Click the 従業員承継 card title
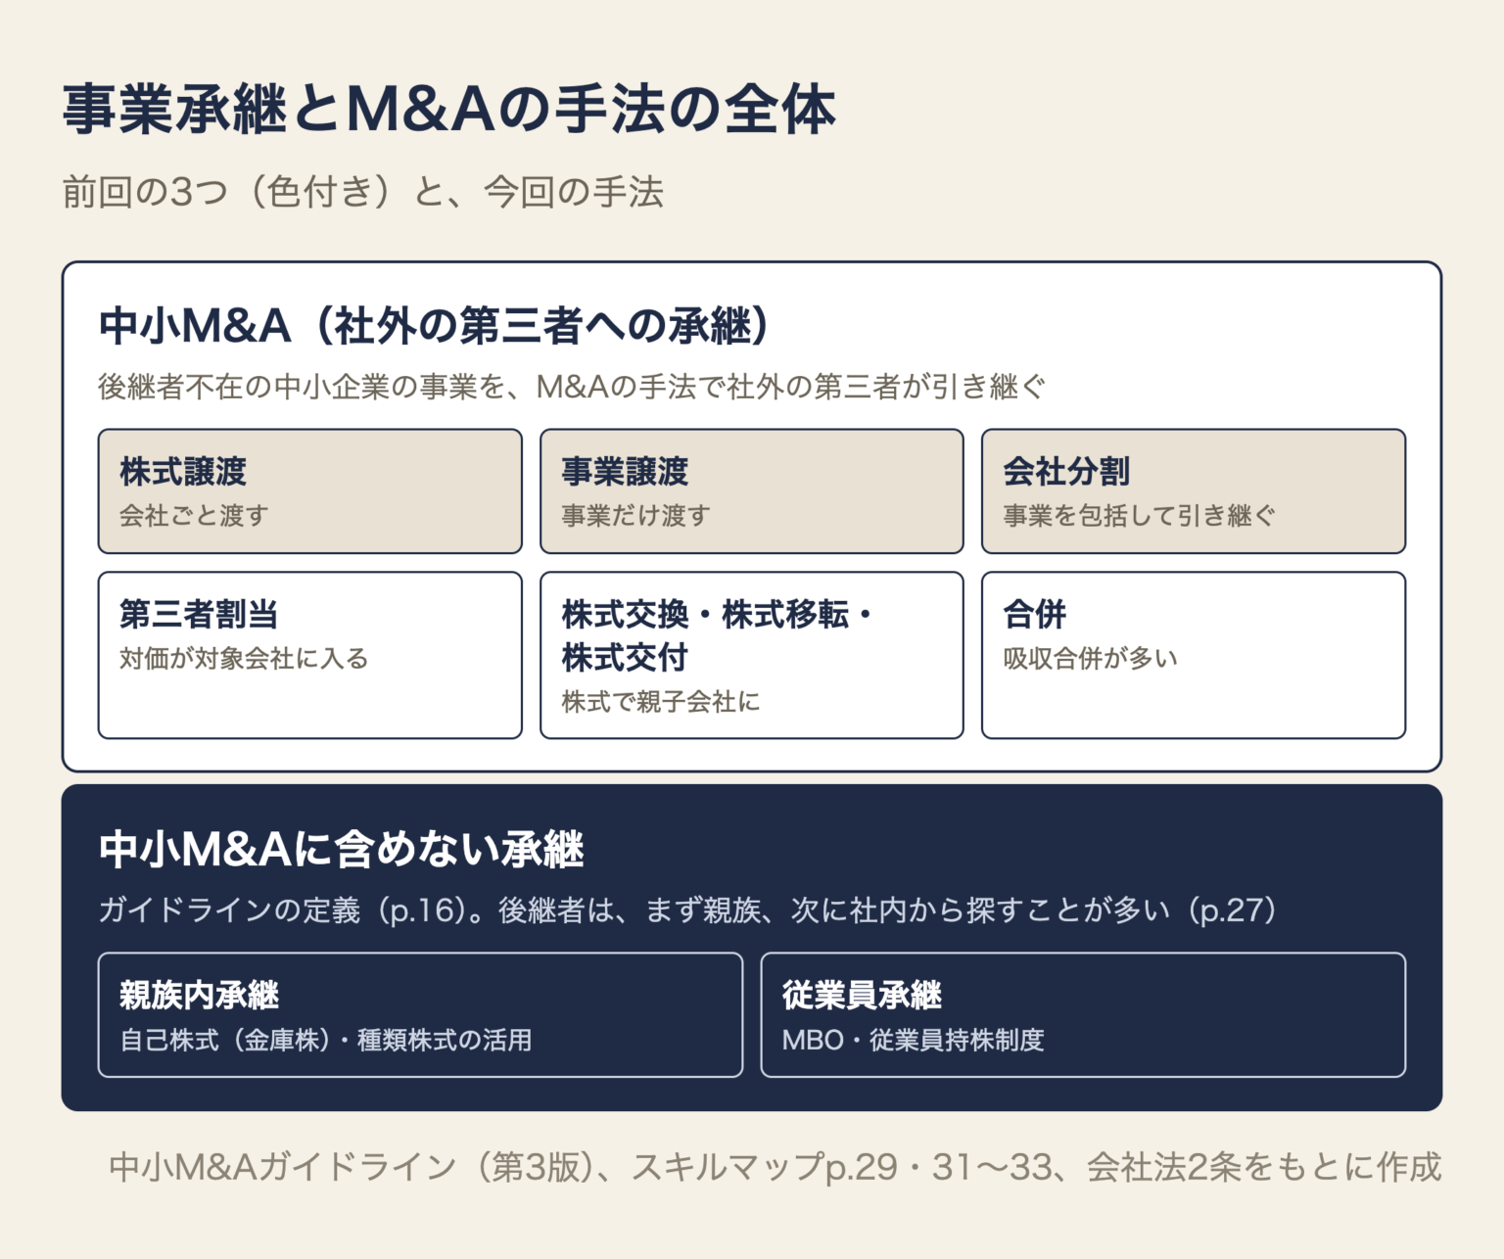Viewport: 1504px width, 1259px height. click(862, 996)
